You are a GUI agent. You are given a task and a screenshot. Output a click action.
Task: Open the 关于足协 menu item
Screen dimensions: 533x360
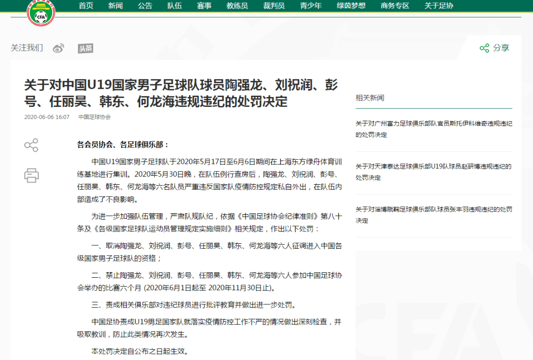439,5
